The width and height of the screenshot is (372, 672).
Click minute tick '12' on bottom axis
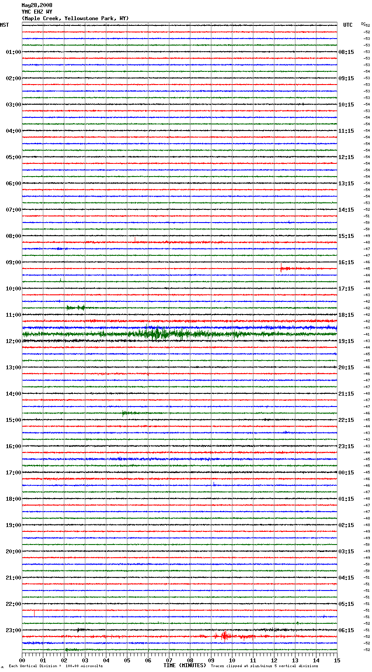pyautogui.click(x=274, y=660)
